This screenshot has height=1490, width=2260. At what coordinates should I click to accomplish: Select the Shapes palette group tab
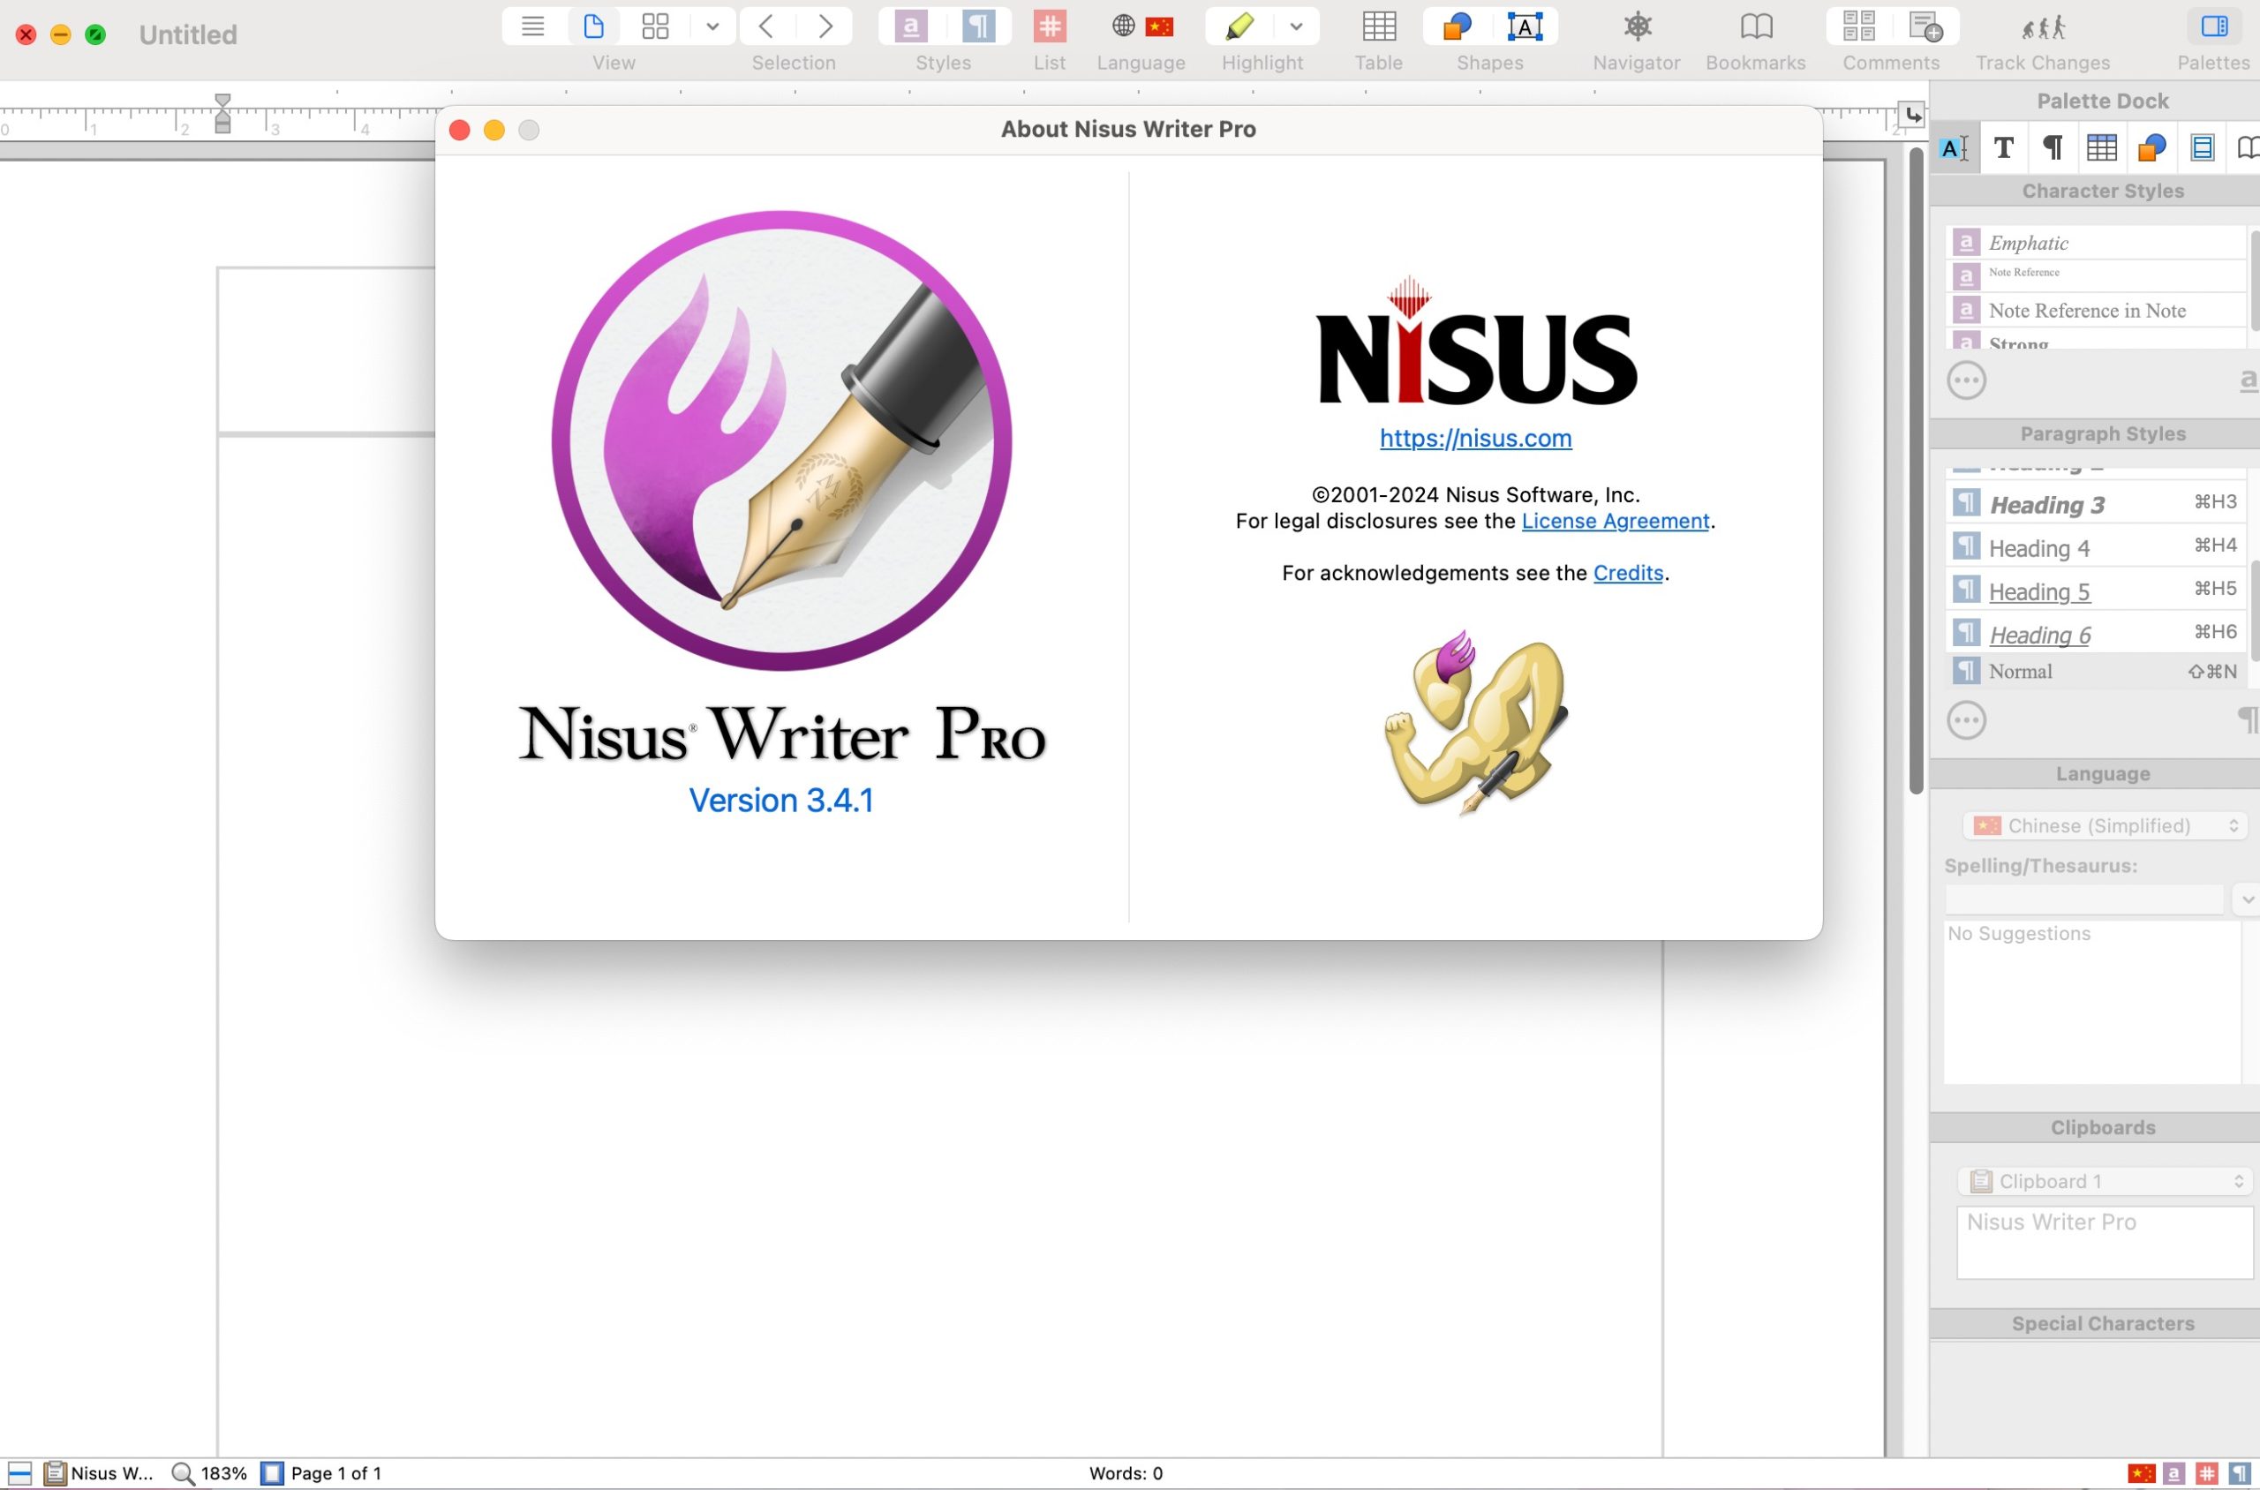coord(2151,147)
